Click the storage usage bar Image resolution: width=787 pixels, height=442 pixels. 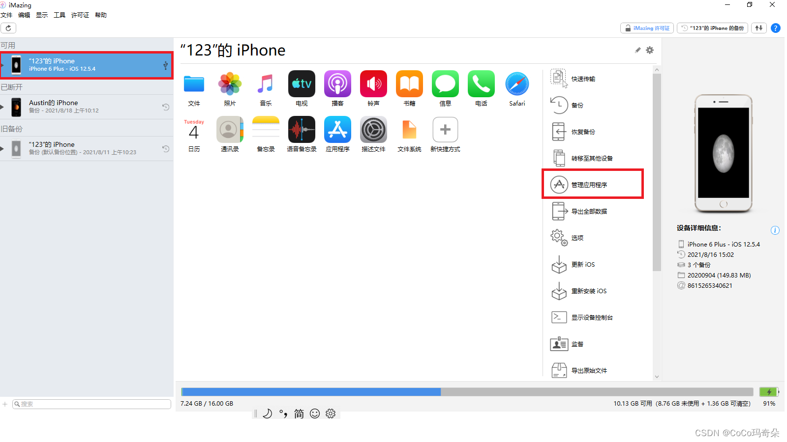pos(467,392)
